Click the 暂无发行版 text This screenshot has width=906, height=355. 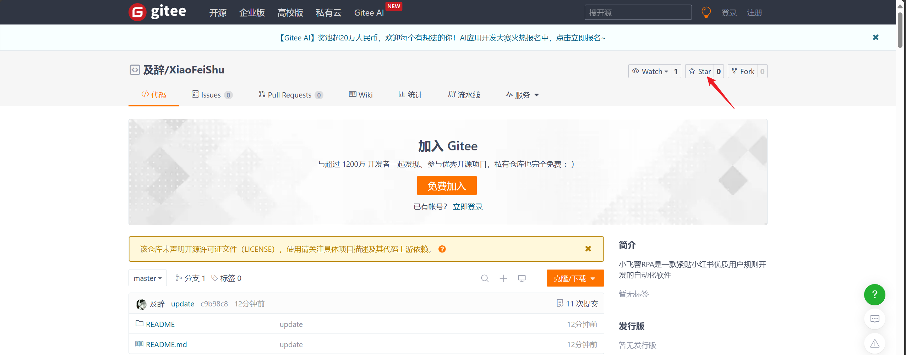tap(638, 345)
